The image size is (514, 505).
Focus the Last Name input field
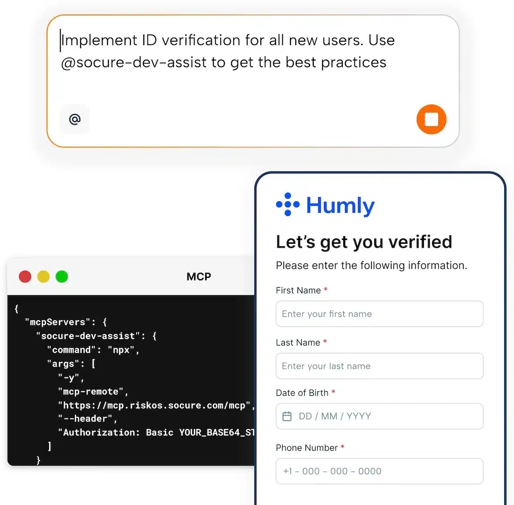(379, 366)
